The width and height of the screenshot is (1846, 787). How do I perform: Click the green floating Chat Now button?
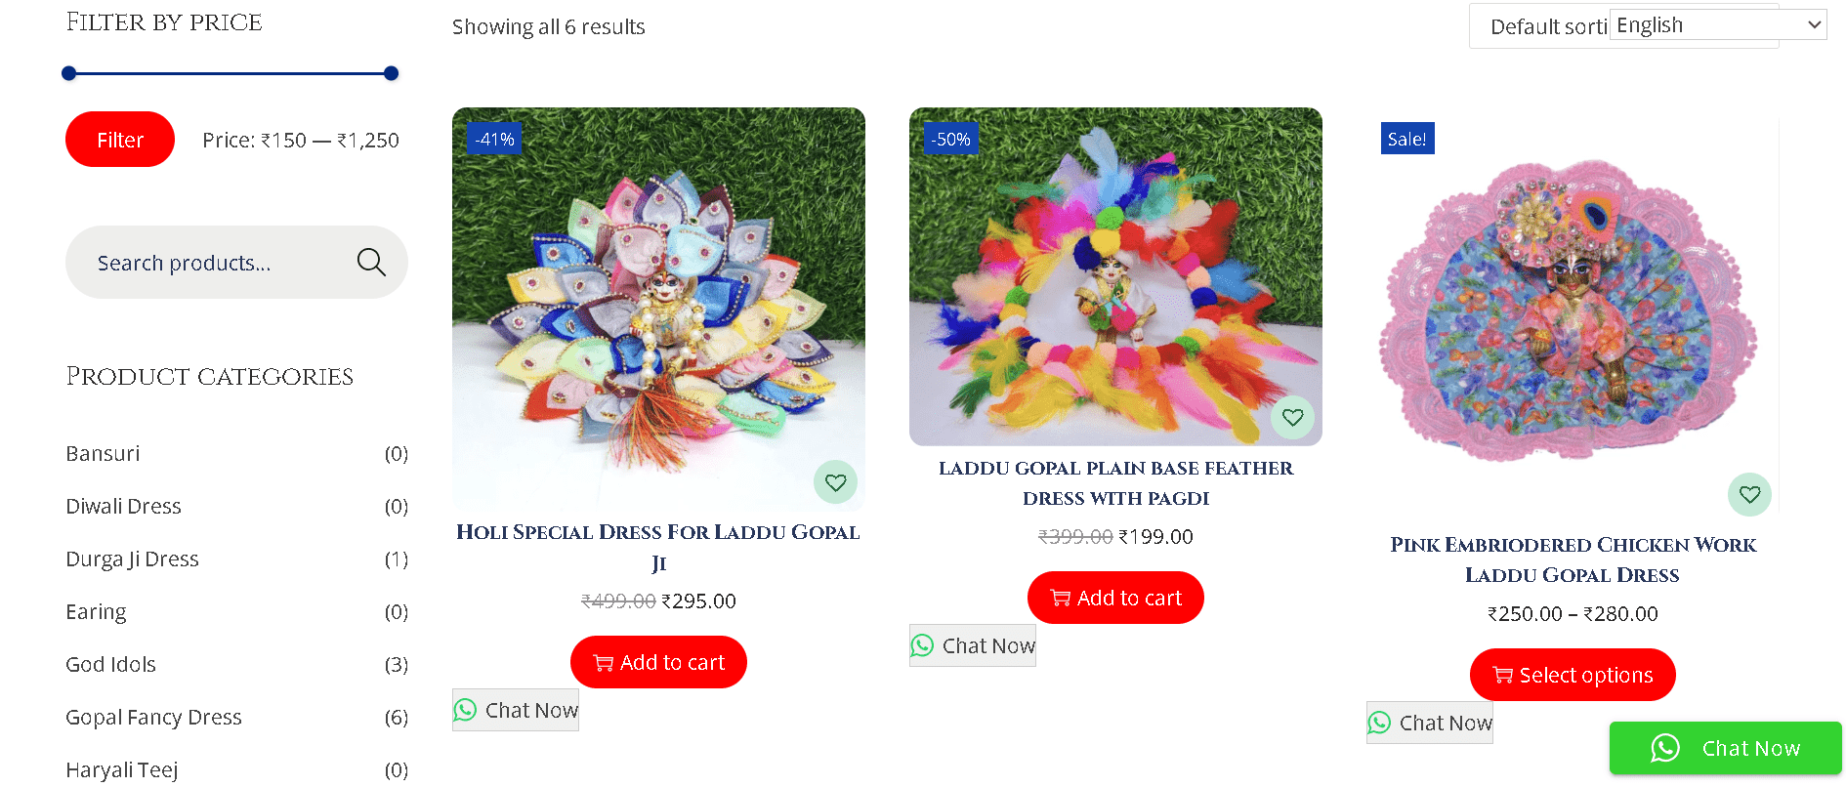point(1726,748)
